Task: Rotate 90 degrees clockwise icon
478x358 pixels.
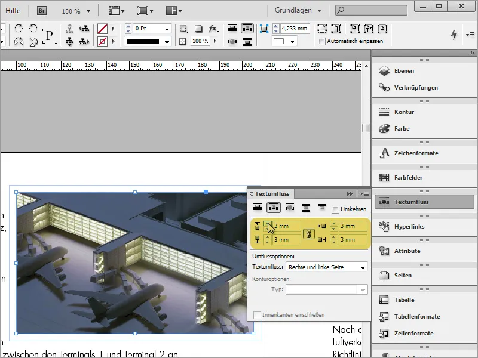Action: (19, 29)
